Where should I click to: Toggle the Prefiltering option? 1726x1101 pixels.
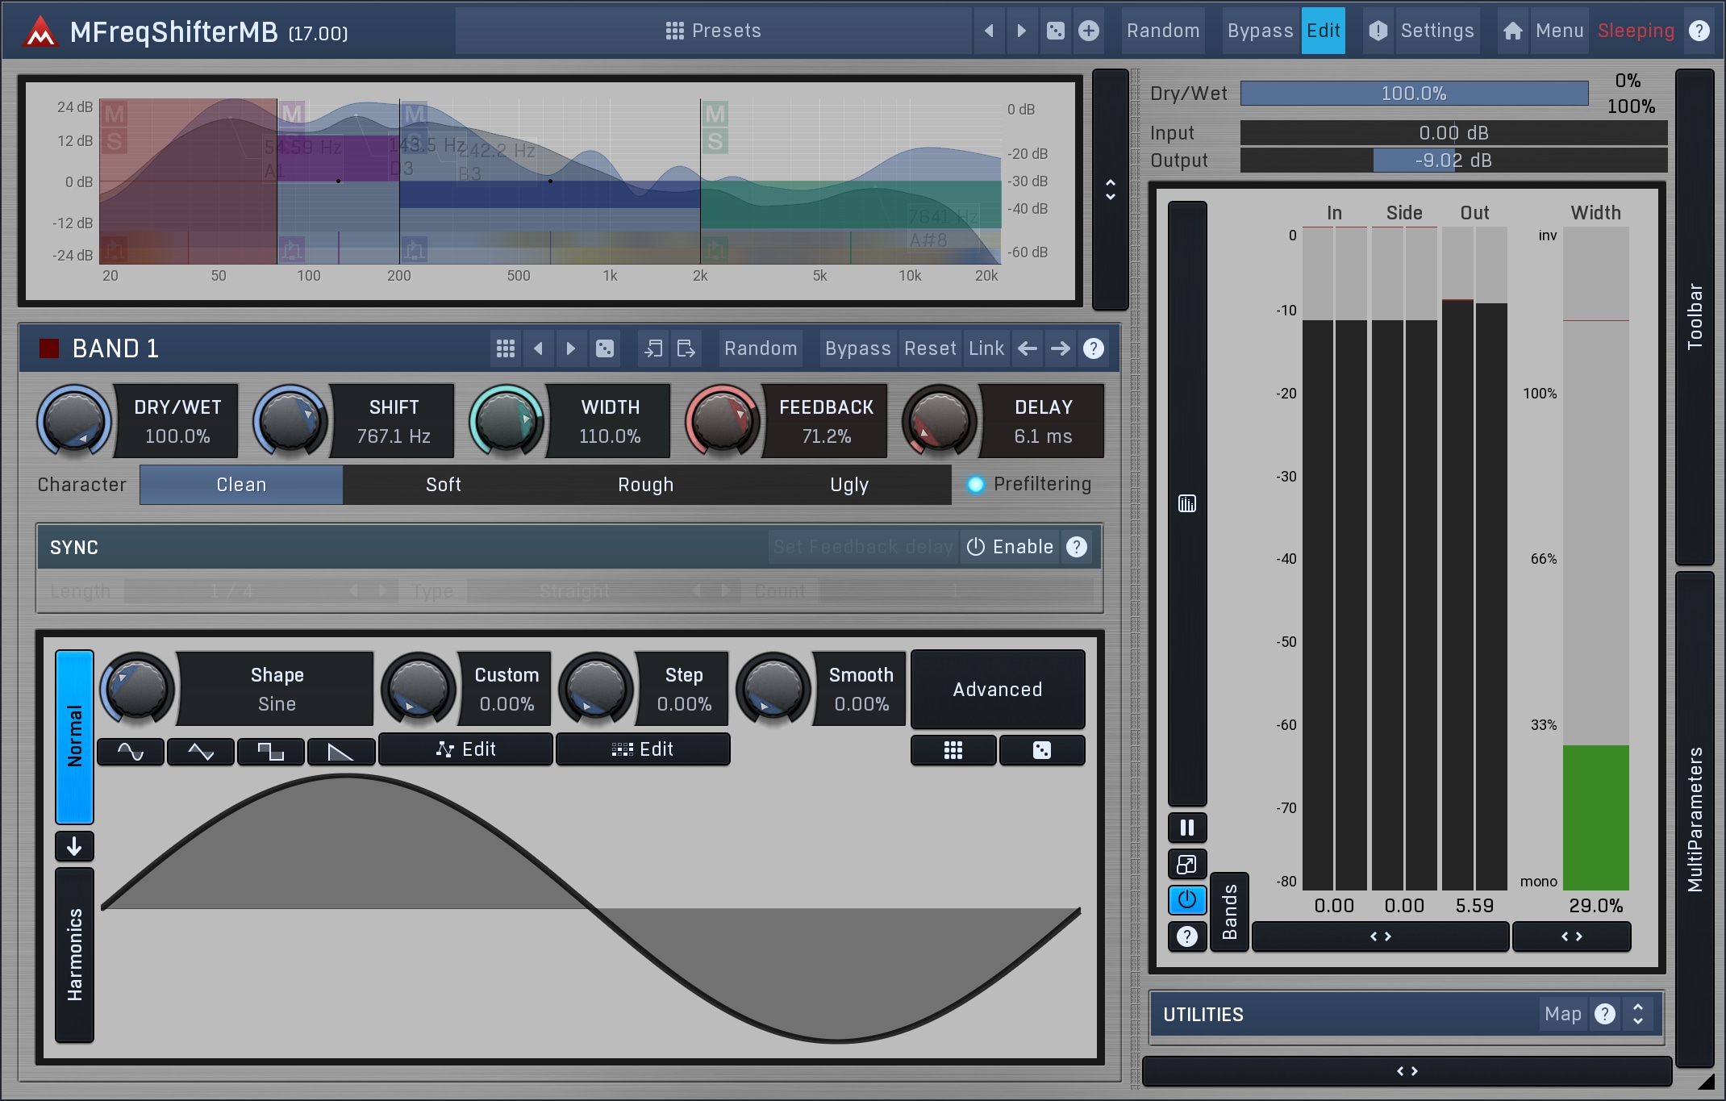coord(976,484)
